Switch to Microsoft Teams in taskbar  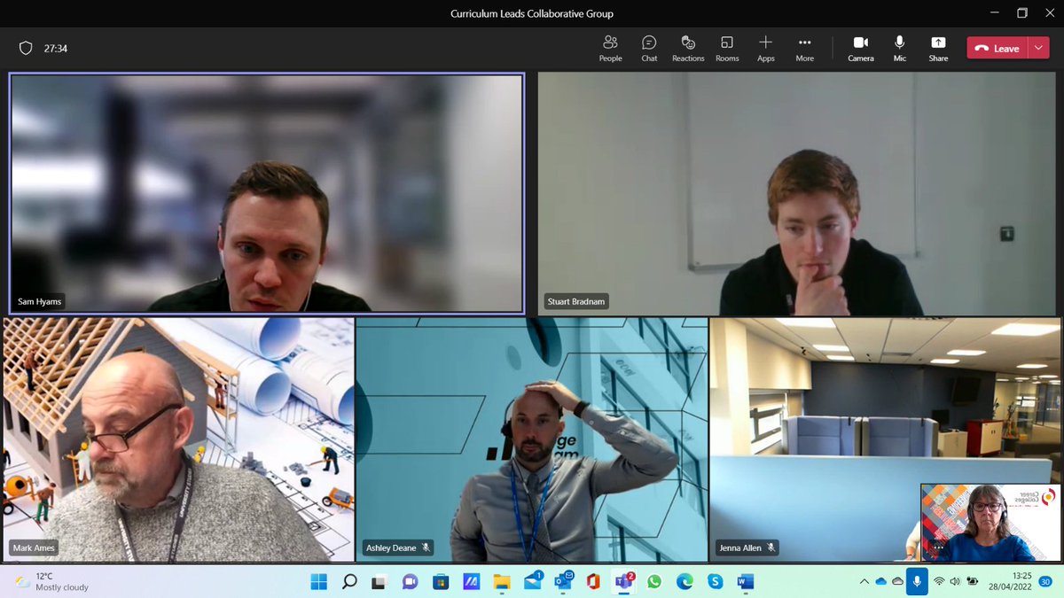(624, 581)
